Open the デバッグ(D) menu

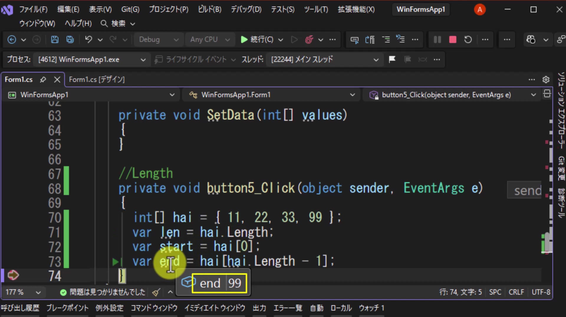tap(246, 9)
